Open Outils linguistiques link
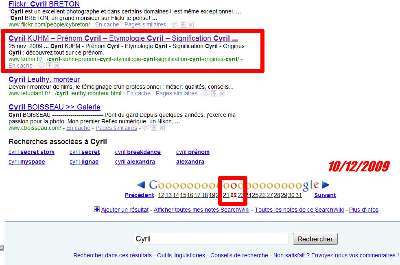Screen dimensions: 400x265 tap(181, 255)
